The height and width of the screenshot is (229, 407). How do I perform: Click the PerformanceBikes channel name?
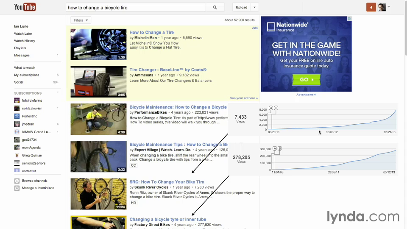(x=151, y=112)
